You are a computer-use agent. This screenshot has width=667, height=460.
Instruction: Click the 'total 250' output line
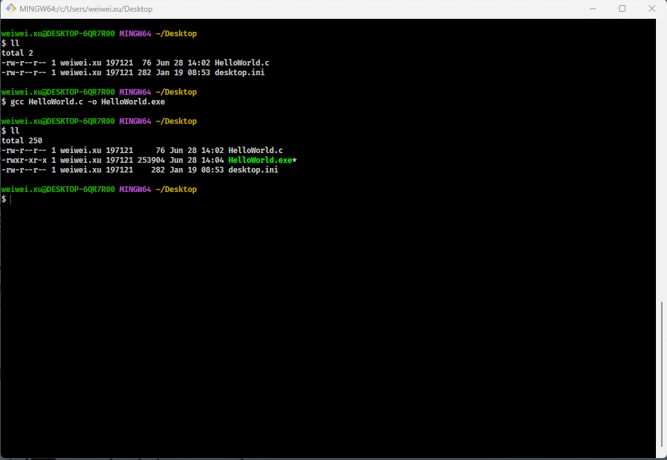22,141
